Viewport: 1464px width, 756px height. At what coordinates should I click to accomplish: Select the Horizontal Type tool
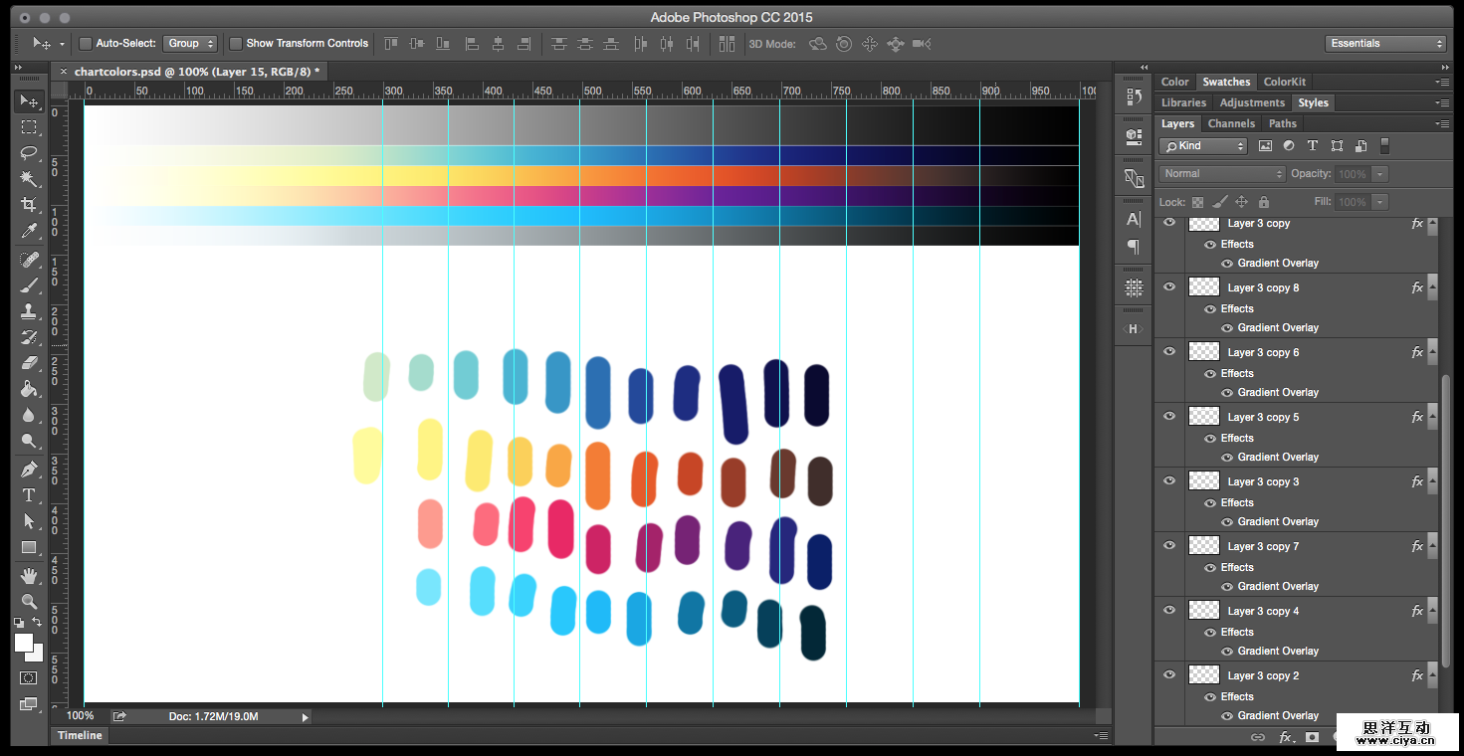tap(29, 495)
